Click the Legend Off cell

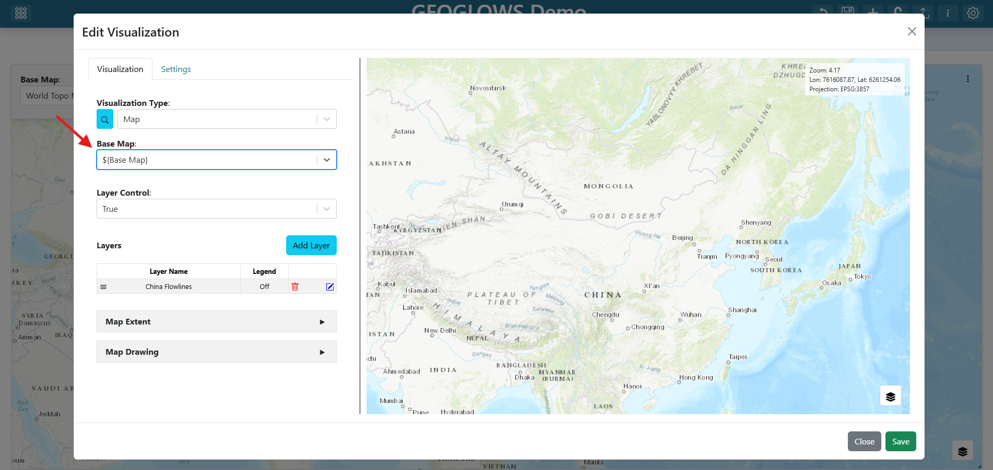(265, 287)
